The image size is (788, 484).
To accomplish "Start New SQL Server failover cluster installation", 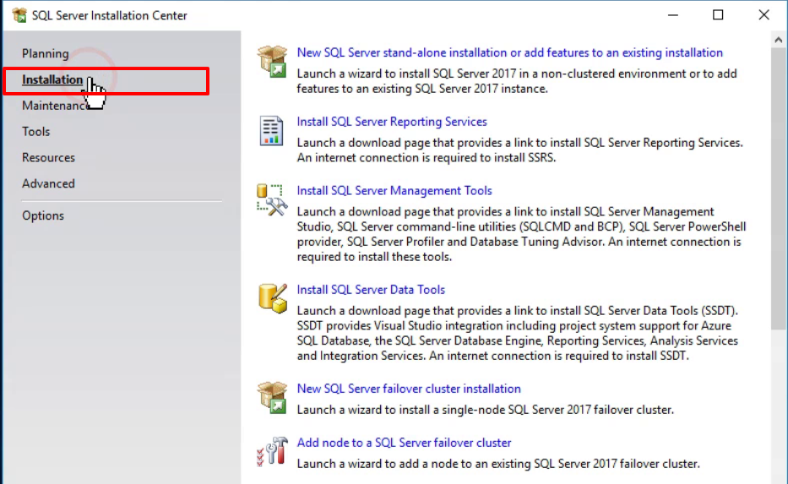I will [409, 389].
